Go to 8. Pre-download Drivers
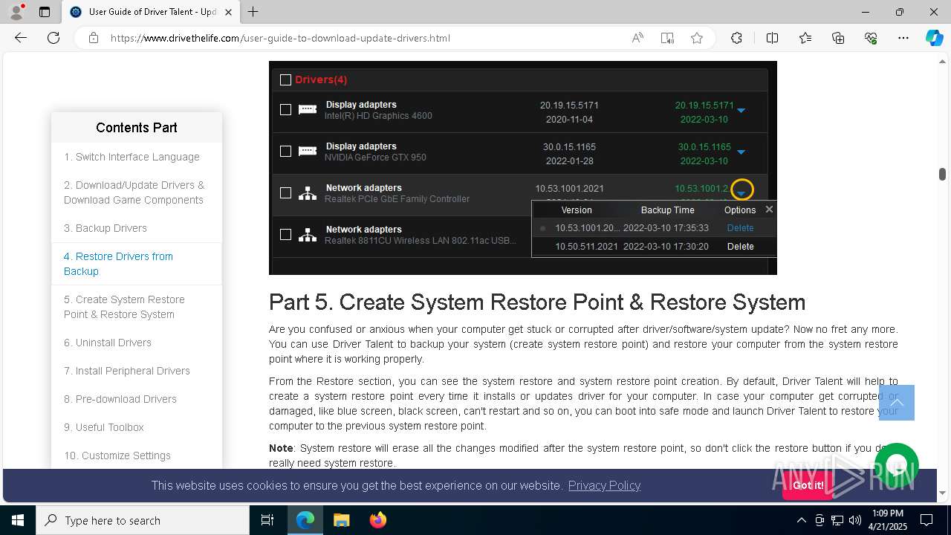Viewport: 951px width, 535px height. click(x=120, y=399)
